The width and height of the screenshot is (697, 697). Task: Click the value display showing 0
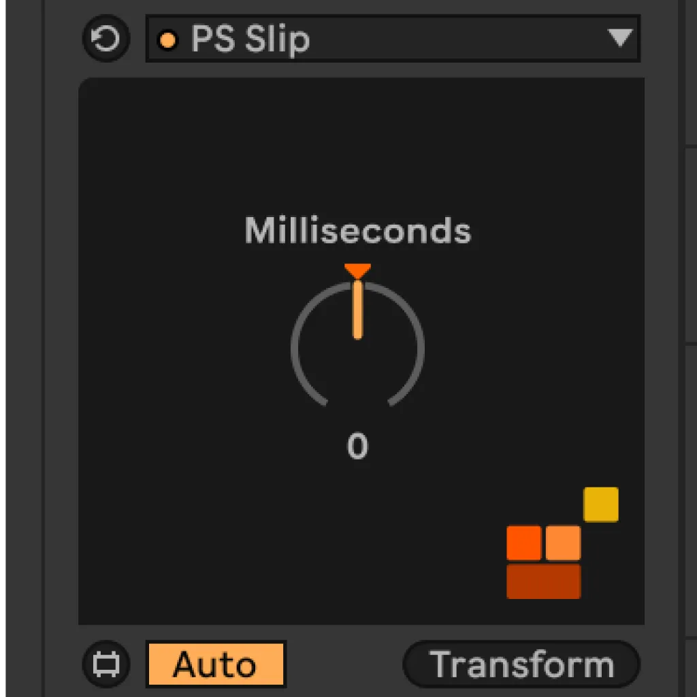coord(357,447)
